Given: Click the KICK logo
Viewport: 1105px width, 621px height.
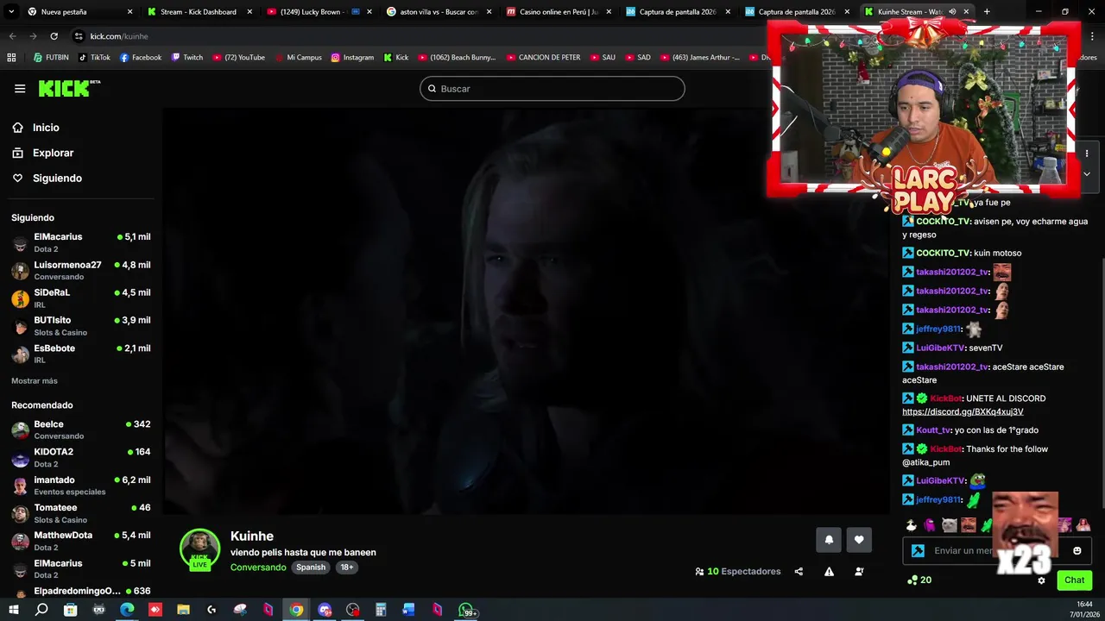Looking at the screenshot, I should pos(68,88).
